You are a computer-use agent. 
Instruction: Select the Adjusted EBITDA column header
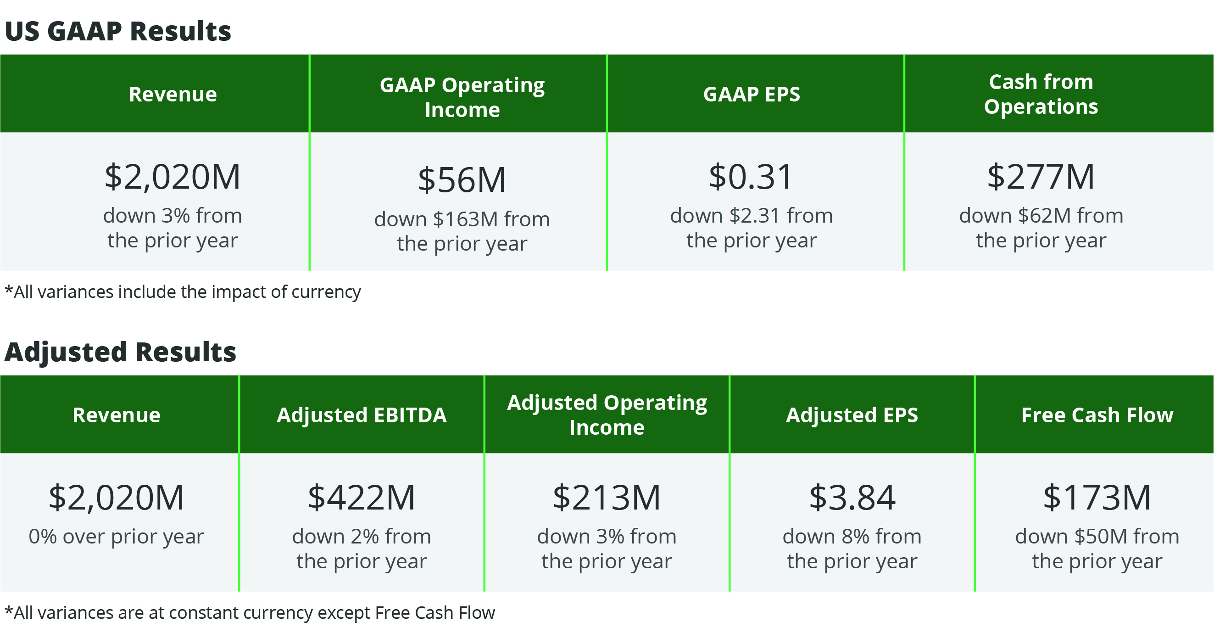(362, 415)
